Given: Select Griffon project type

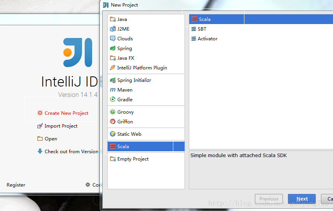Looking at the screenshot, I should [x=146, y=121].
